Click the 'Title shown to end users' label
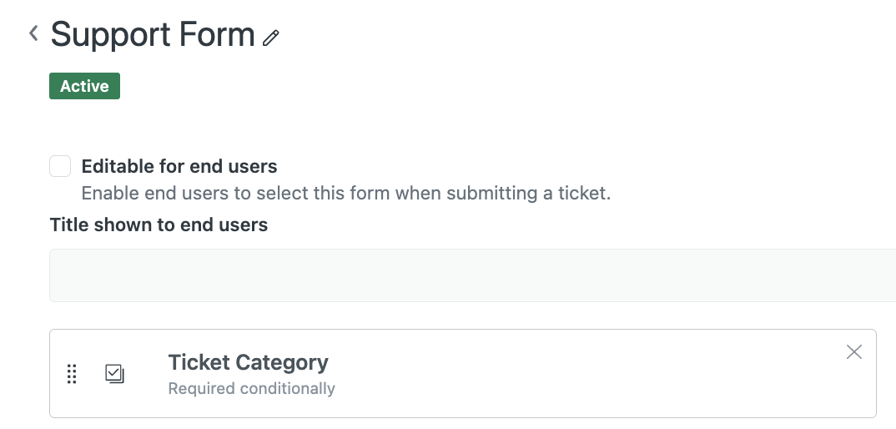 159,225
